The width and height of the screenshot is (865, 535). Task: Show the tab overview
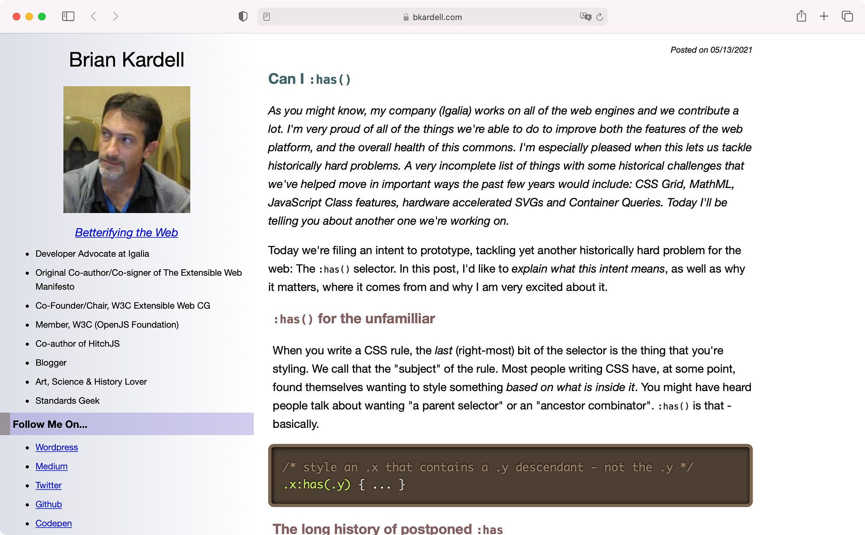click(x=847, y=16)
